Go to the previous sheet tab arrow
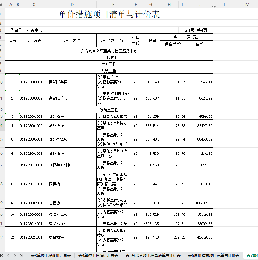258x260 pixels. click(x=8, y=256)
